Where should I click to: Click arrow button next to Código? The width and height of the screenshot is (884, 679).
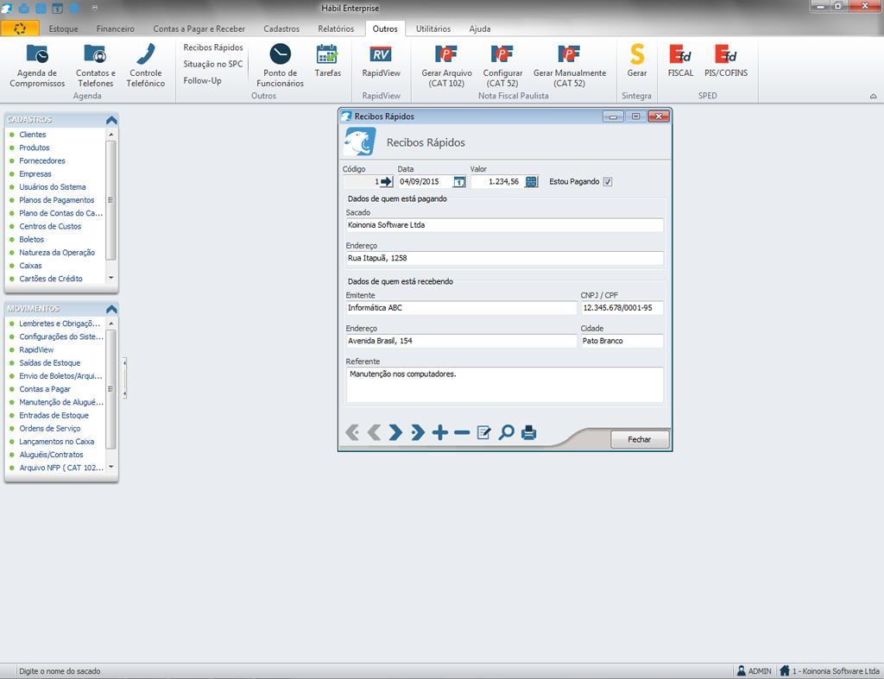(386, 181)
